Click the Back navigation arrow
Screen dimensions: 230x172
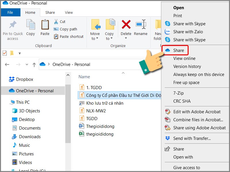pos(7,64)
